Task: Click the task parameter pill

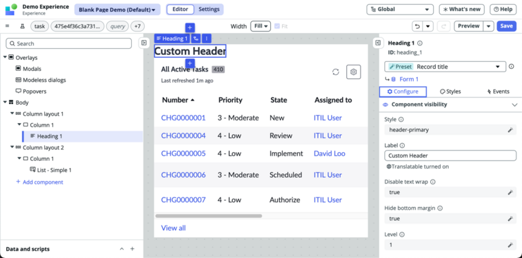Action: click(x=39, y=26)
